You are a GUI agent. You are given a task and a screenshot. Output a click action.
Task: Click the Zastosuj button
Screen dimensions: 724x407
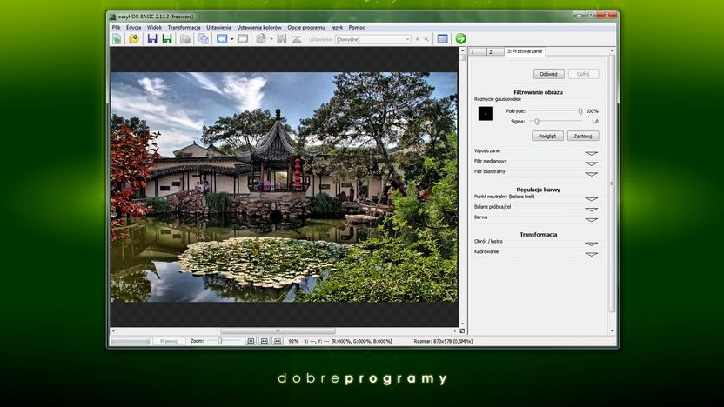[x=583, y=136]
